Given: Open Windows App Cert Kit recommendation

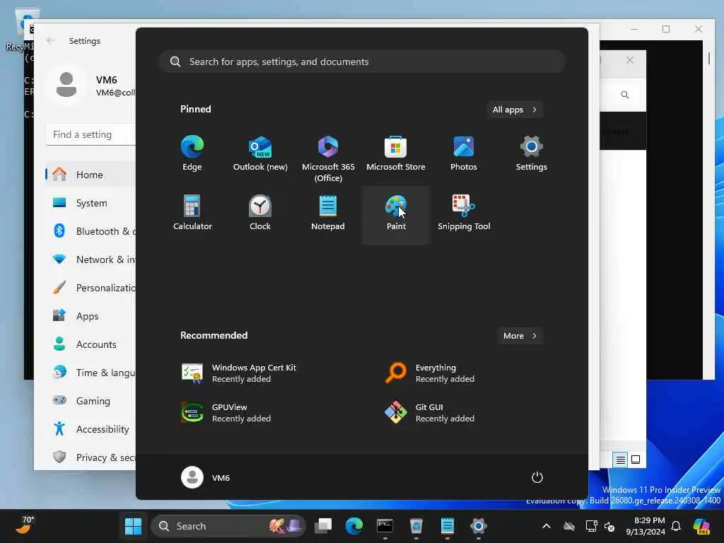Looking at the screenshot, I should click(239, 373).
